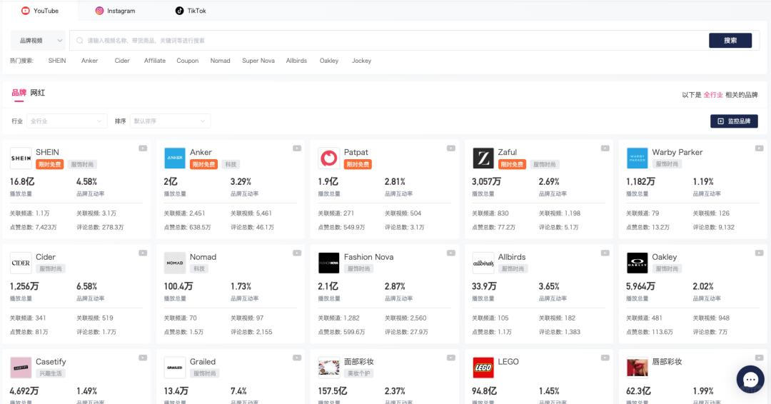The height and width of the screenshot is (404, 771).
Task: Search the hot keyword Coupon
Action: pos(187,61)
